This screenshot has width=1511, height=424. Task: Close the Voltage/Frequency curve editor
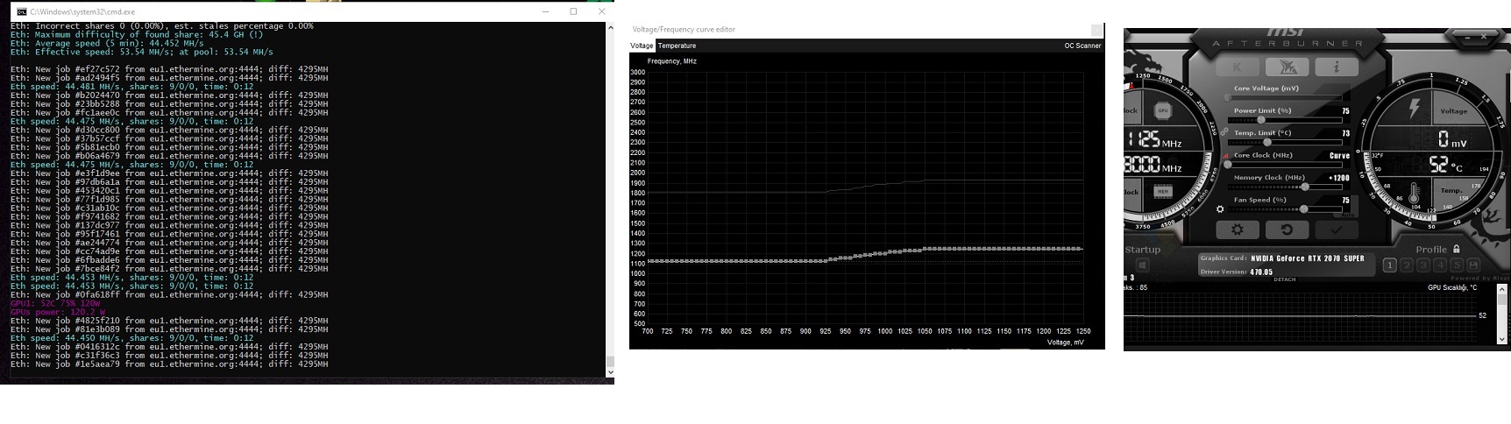pyautogui.click(x=1096, y=30)
